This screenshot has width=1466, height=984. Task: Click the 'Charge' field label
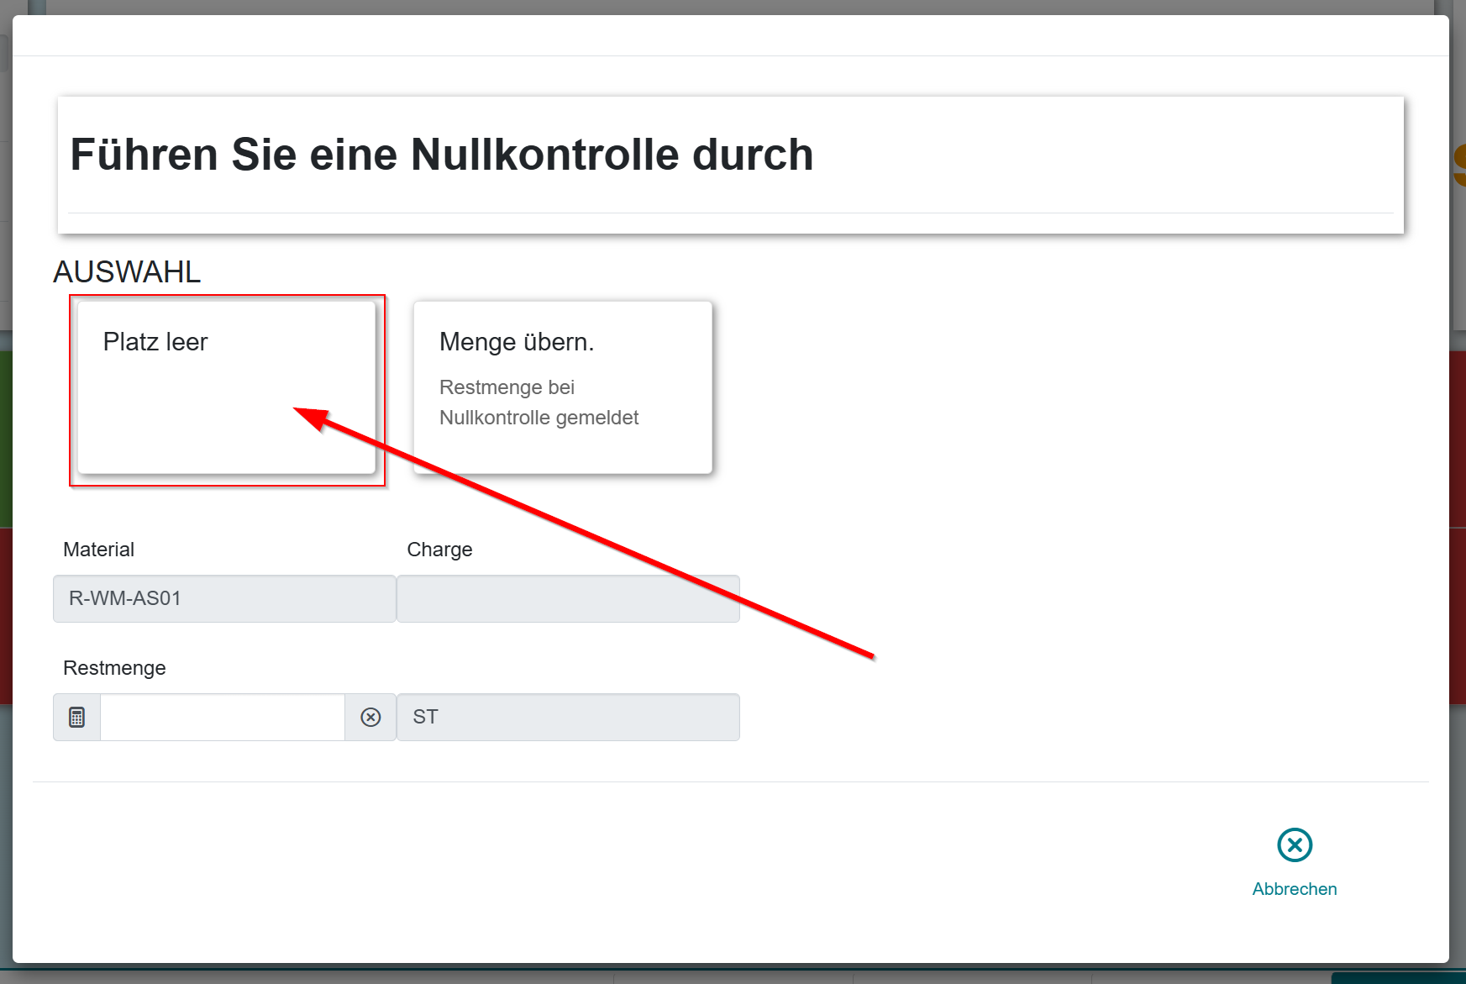439,550
